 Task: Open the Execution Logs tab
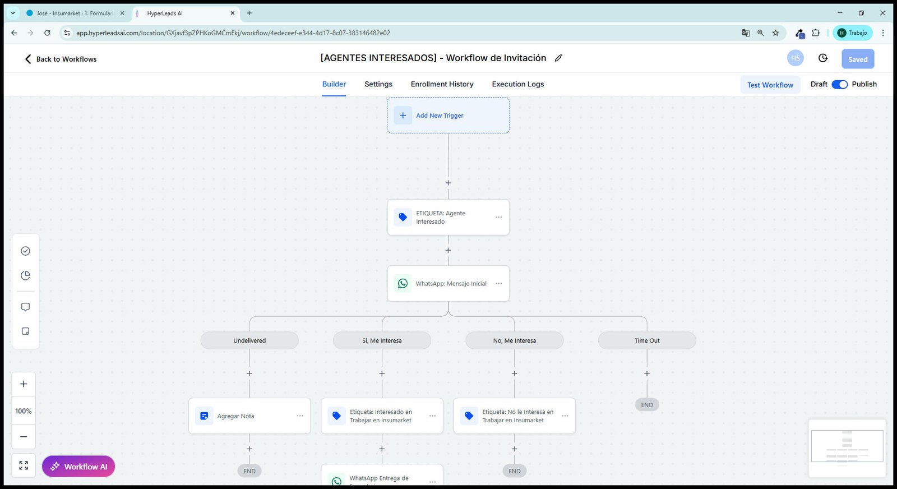click(518, 84)
